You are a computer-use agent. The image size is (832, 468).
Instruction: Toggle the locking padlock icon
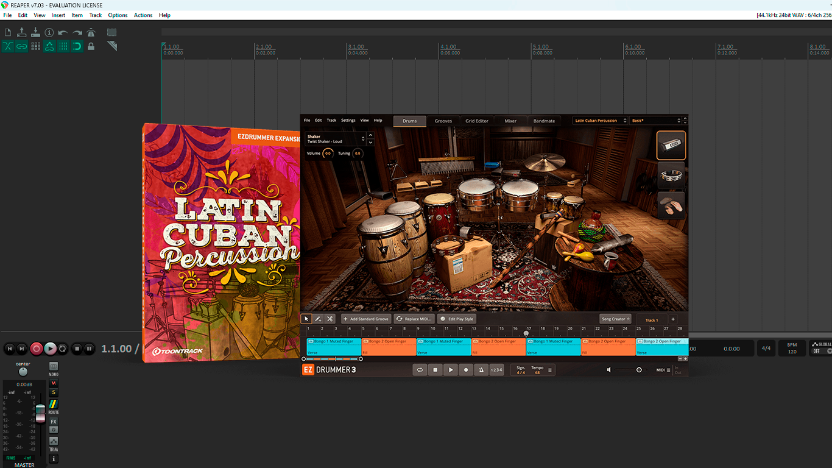click(91, 46)
